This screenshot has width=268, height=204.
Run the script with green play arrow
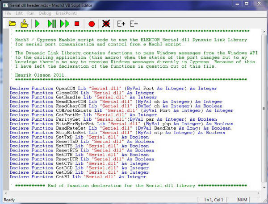point(37,24)
